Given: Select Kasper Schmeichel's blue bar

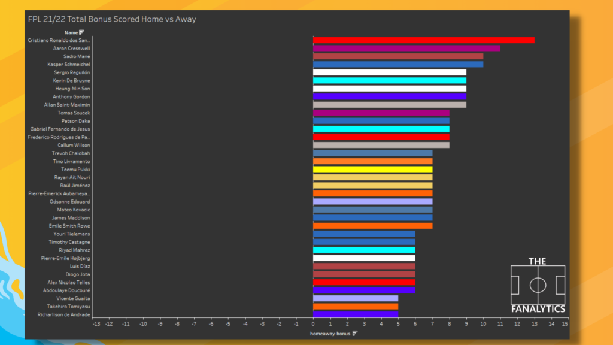Looking at the screenshot, I should coord(398,65).
